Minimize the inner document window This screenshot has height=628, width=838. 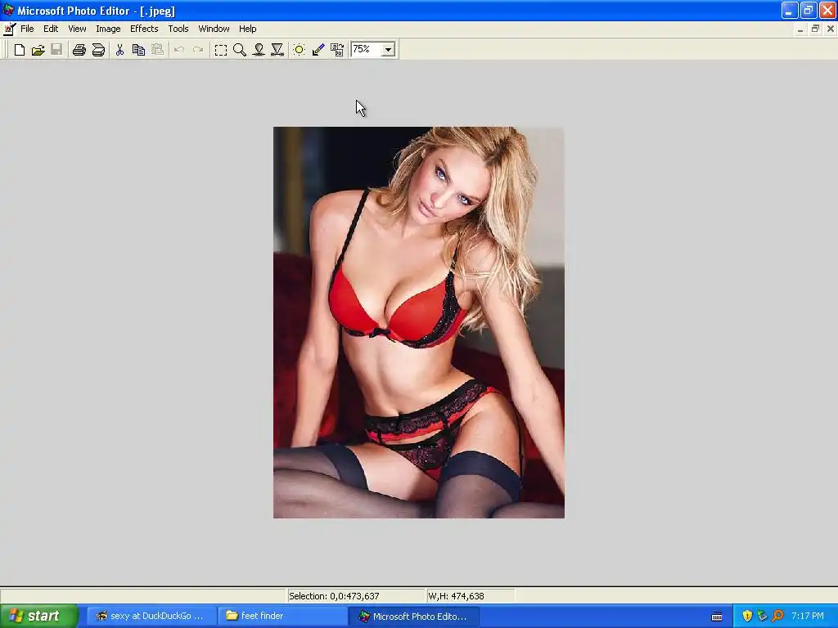coord(800,29)
